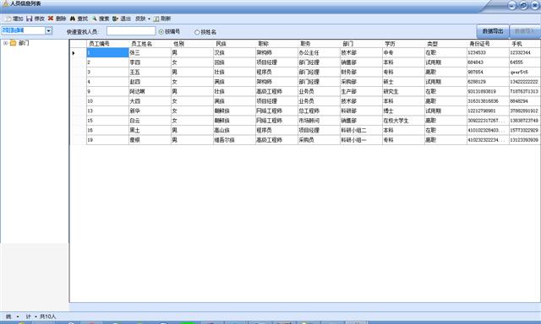
Task: Expand the 部门 tree node
Action: click(6, 43)
